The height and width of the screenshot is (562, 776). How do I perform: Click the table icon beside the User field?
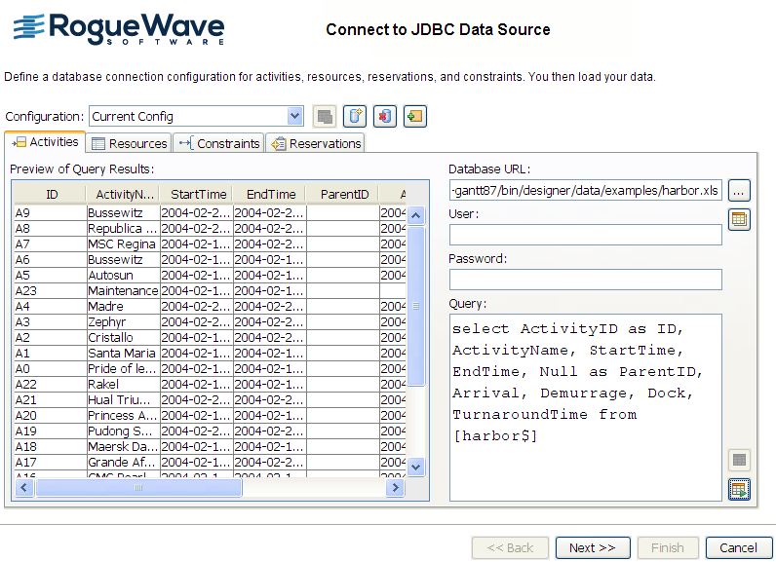739,219
